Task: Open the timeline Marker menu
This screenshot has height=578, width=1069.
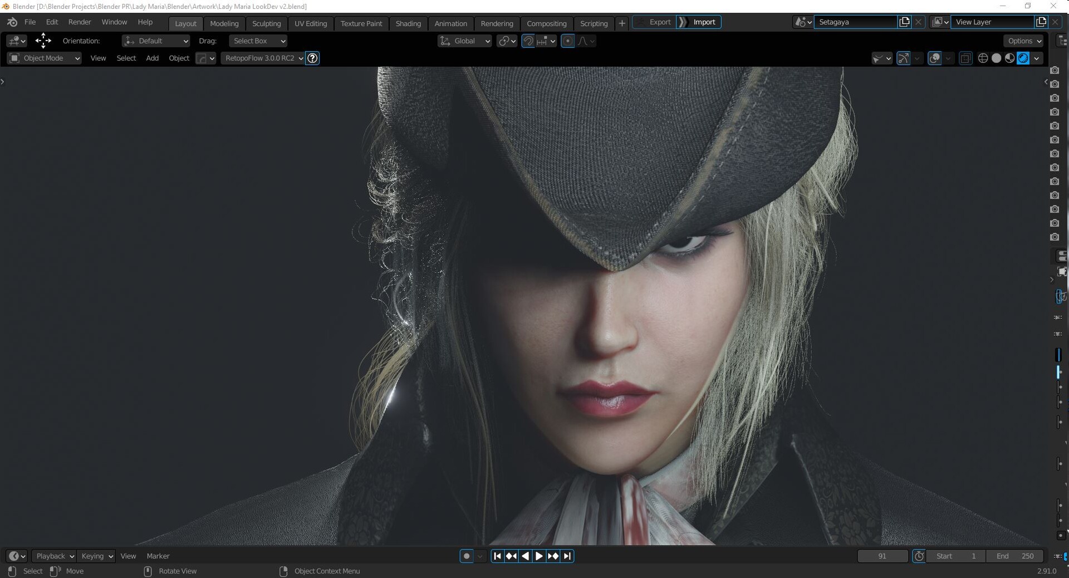Action: click(x=158, y=556)
